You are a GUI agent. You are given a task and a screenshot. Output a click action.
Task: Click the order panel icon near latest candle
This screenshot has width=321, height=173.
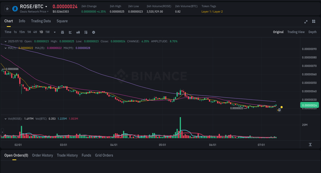[x=279, y=110]
